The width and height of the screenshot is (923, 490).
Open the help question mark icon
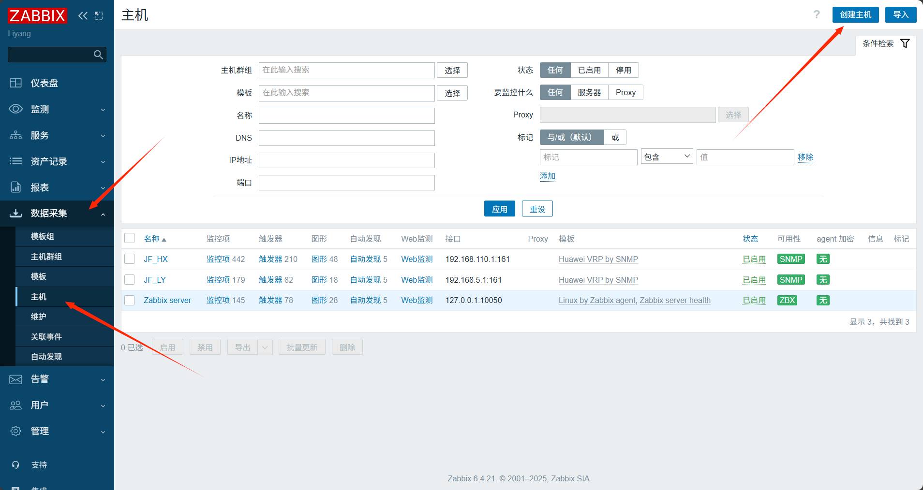(817, 14)
